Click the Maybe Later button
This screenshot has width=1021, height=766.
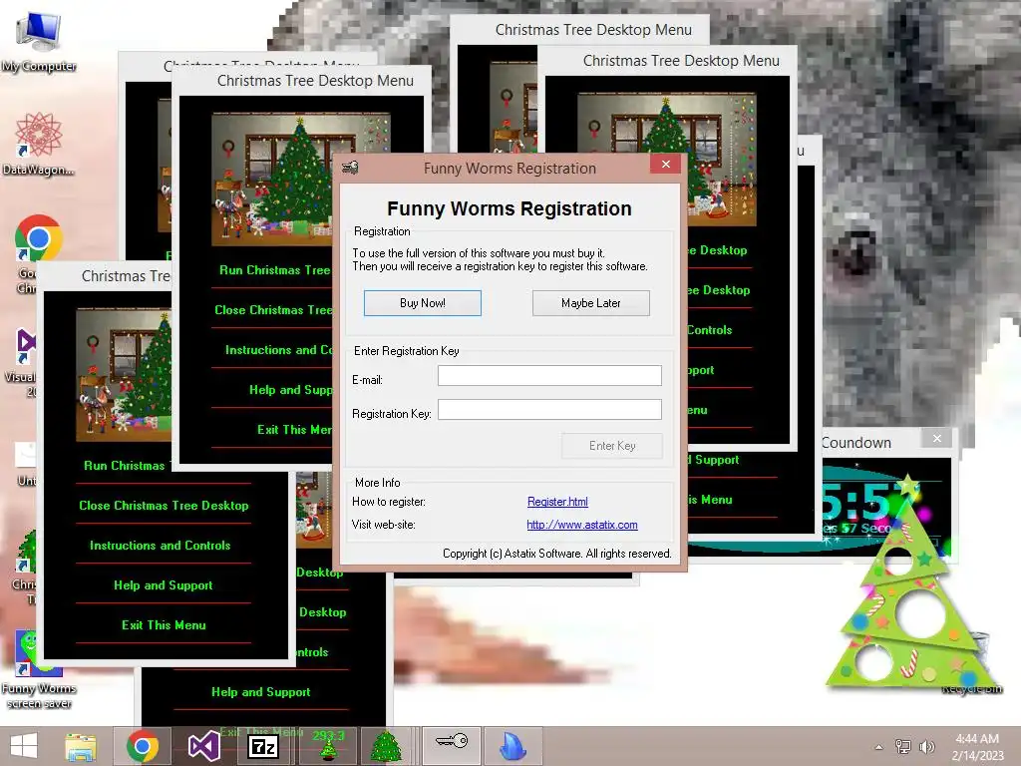tap(590, 303)
